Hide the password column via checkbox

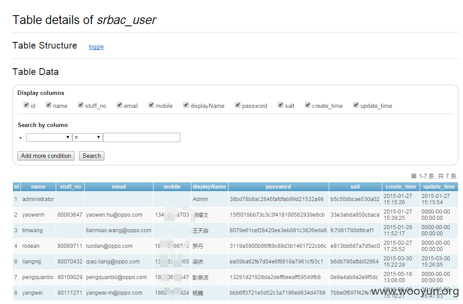click(x=238, y=105)
